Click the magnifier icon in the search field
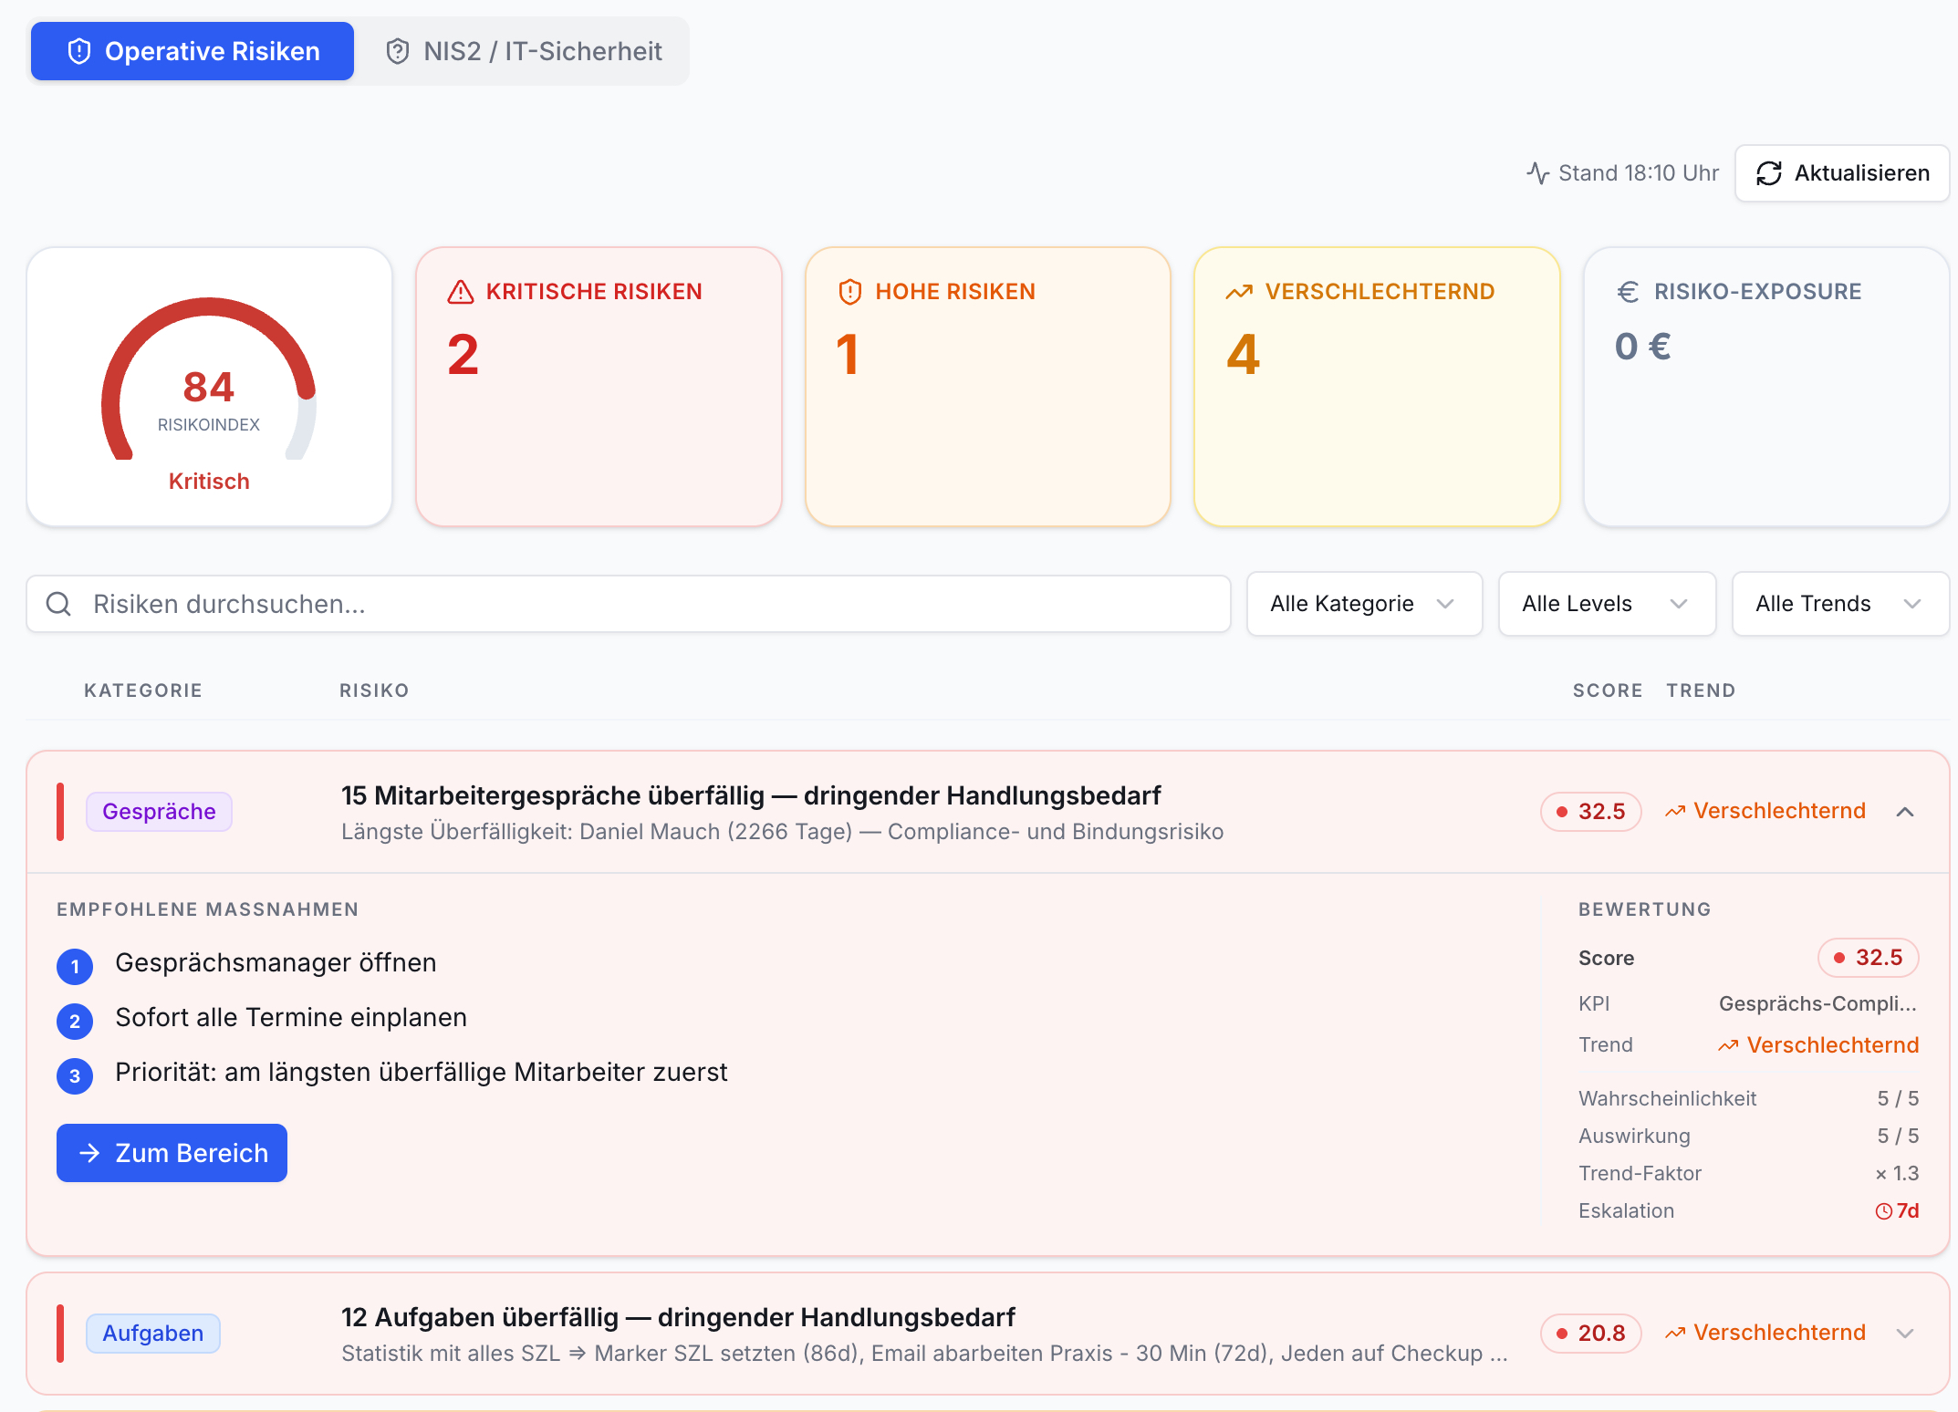This screenshot has height=1412, width=1958. click(58, 604)
